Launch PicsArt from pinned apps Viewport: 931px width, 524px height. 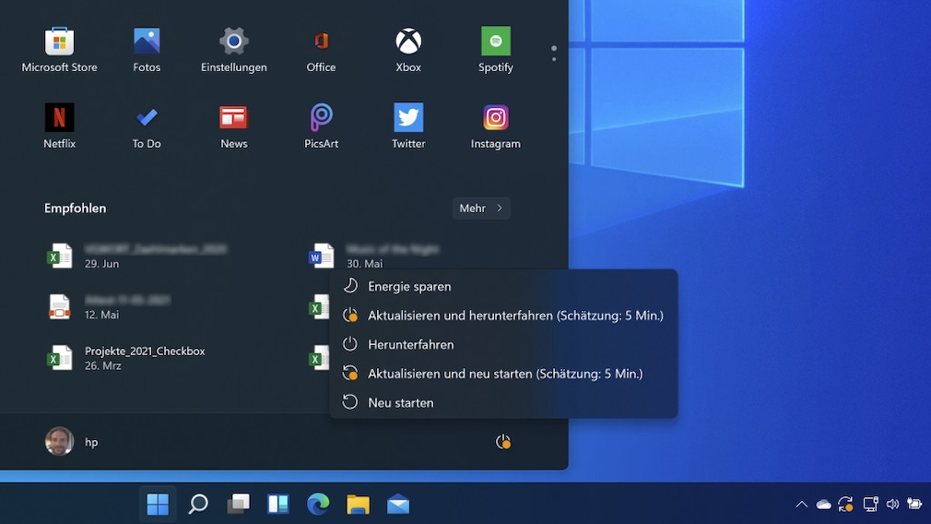(x=321, y=126)
